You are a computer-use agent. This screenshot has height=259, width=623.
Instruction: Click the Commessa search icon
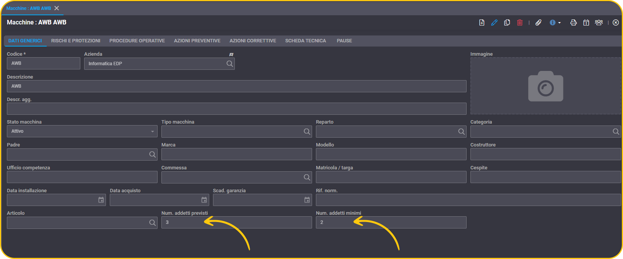coord(307,177)
